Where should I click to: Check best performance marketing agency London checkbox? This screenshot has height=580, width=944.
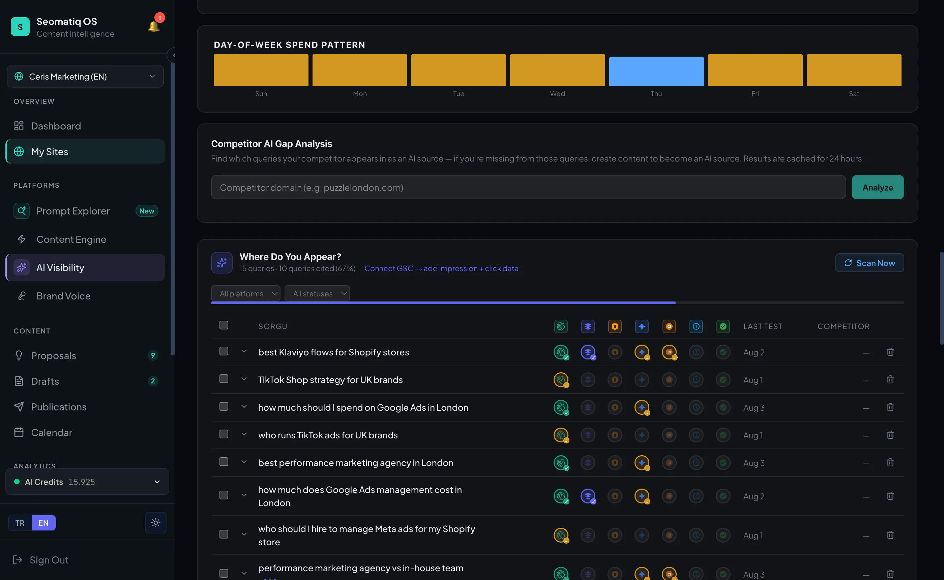click(x=224, y=462)
